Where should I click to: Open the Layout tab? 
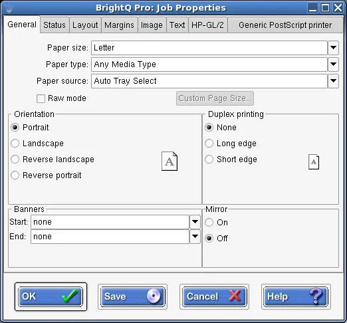click(x=85, y=25)
